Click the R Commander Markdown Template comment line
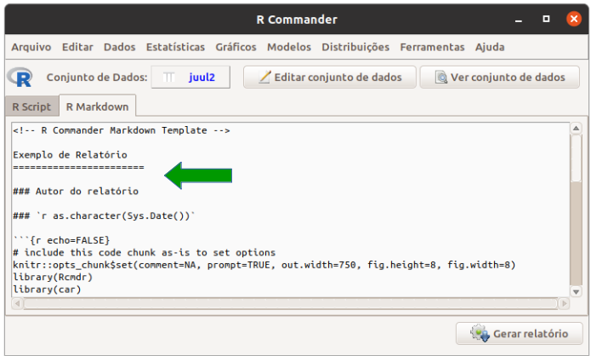 122,130
